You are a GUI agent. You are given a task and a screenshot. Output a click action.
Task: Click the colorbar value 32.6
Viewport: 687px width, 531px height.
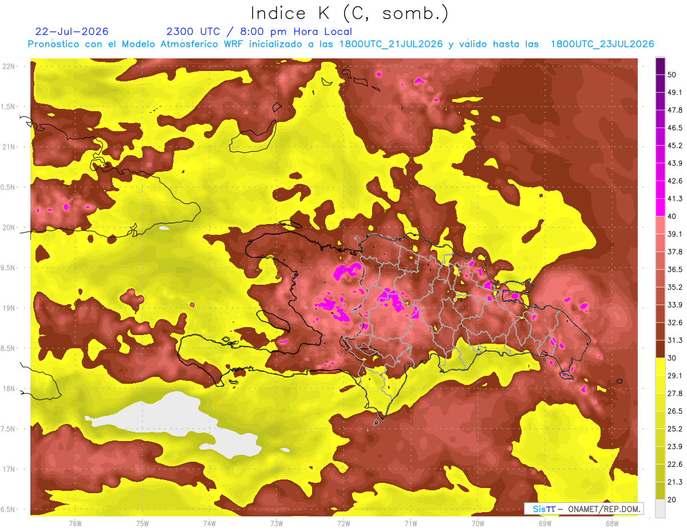click(674, 322)
